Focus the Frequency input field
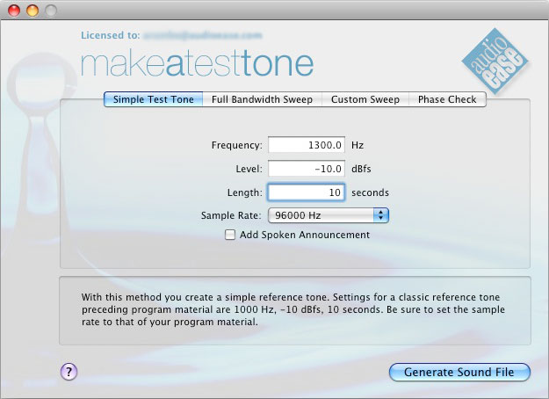Screen dimensions: 549x399 pyautogui.click(x=307, y=145)
